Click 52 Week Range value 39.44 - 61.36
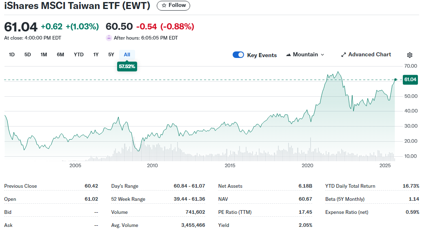422x231 pixels. 189,199
